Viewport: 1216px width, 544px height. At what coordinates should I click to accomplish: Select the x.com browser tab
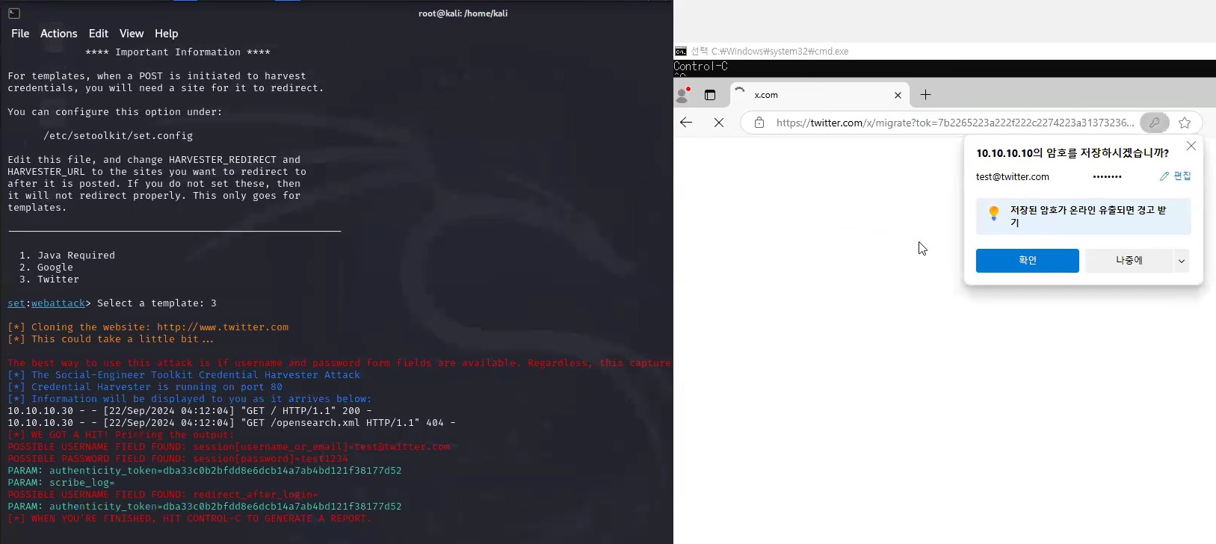coord(818,95)
